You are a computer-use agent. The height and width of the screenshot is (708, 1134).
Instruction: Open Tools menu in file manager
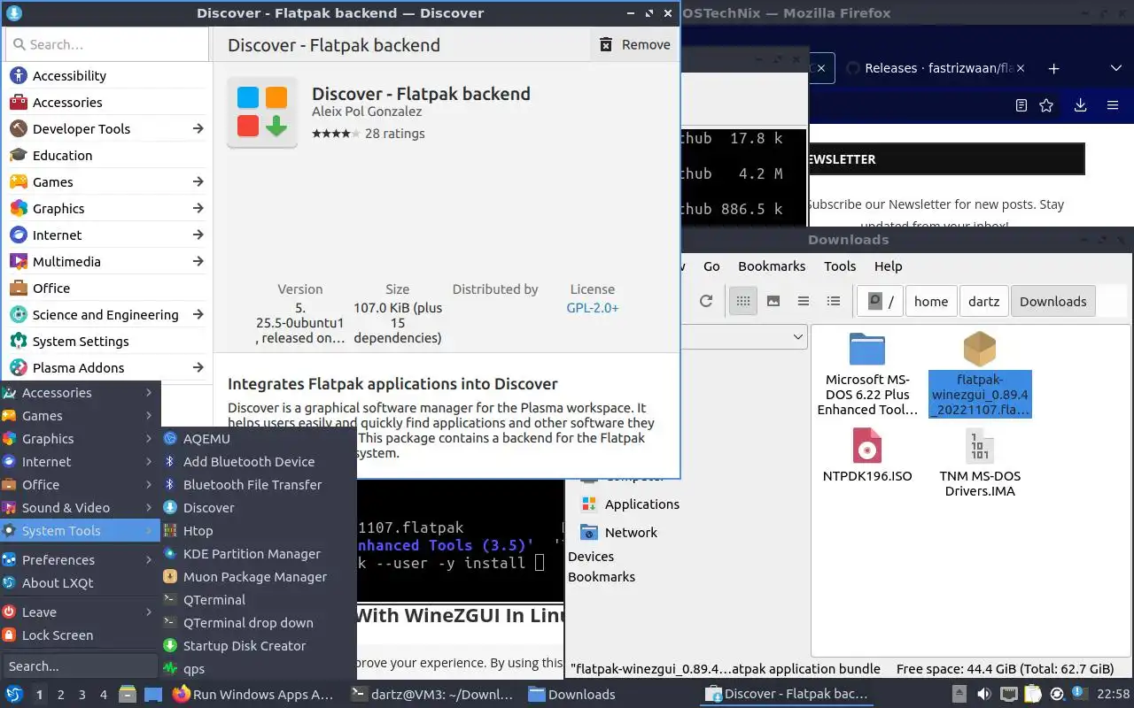pos(840,266)
